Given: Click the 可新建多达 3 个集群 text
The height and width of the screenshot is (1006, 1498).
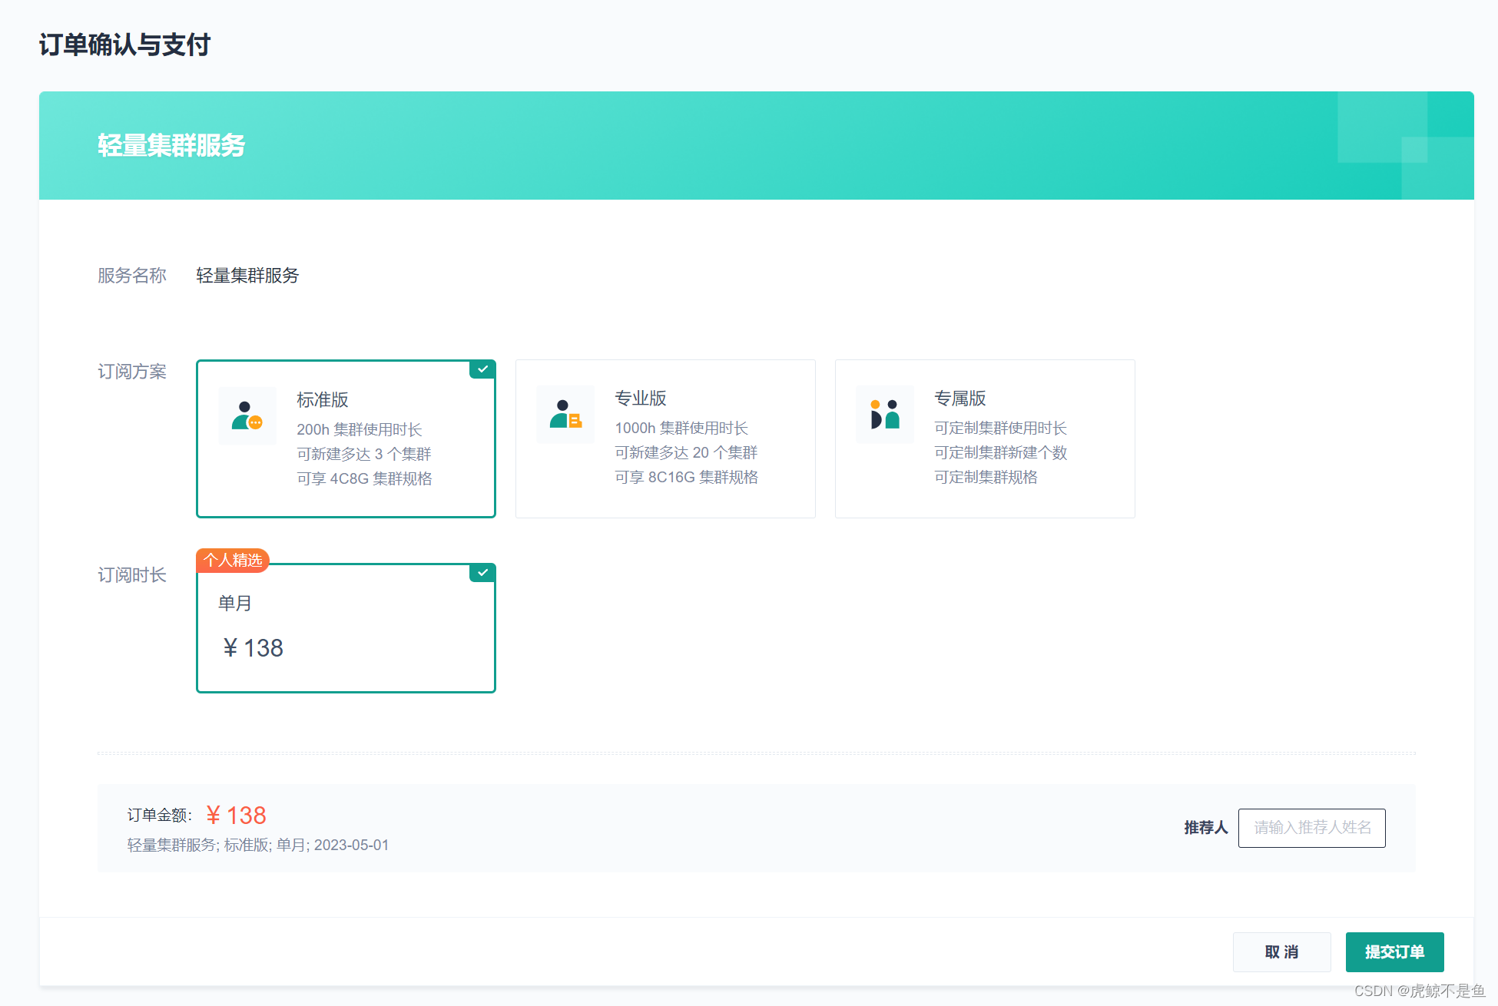Looking at the screenshot, I should (364, 454).
